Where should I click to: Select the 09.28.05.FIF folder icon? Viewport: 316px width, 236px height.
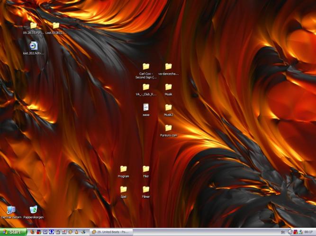(x=33, y=25)
